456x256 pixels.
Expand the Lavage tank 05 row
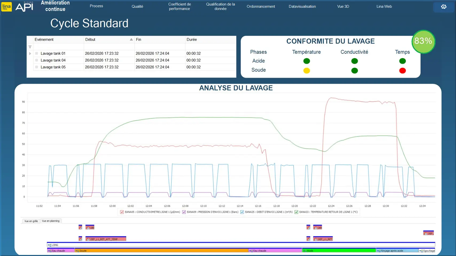[37, 67]
